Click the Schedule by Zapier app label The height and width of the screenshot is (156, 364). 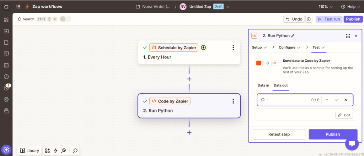(174, 48)
